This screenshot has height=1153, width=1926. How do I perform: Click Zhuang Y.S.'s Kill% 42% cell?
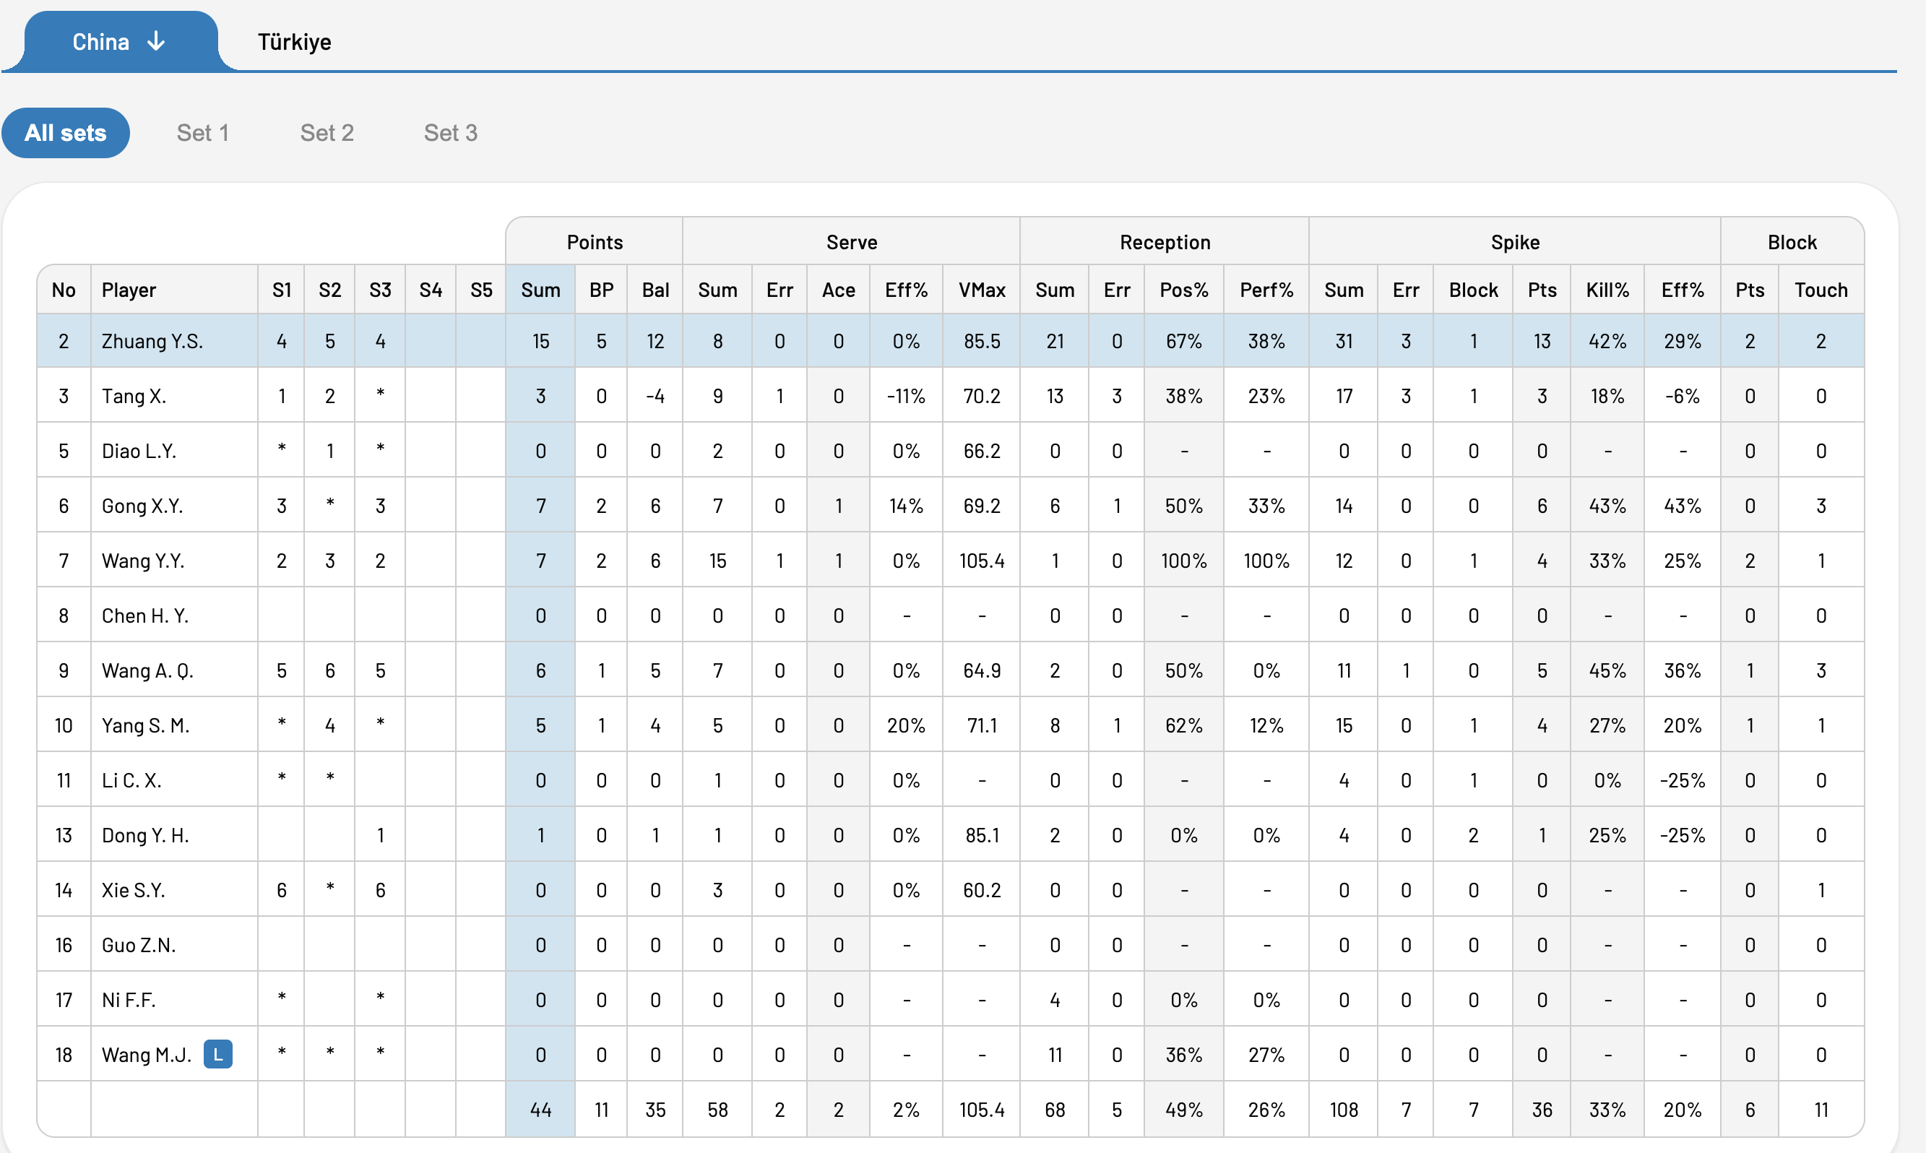click(1607, 341)
